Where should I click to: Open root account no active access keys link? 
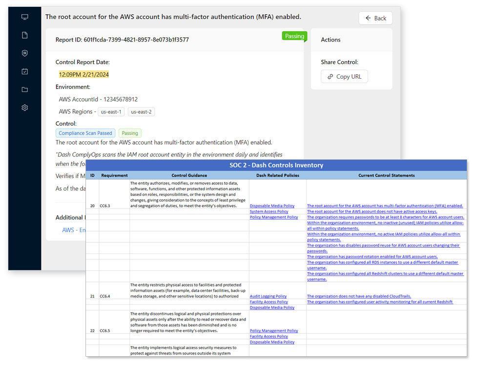(372, 212)
